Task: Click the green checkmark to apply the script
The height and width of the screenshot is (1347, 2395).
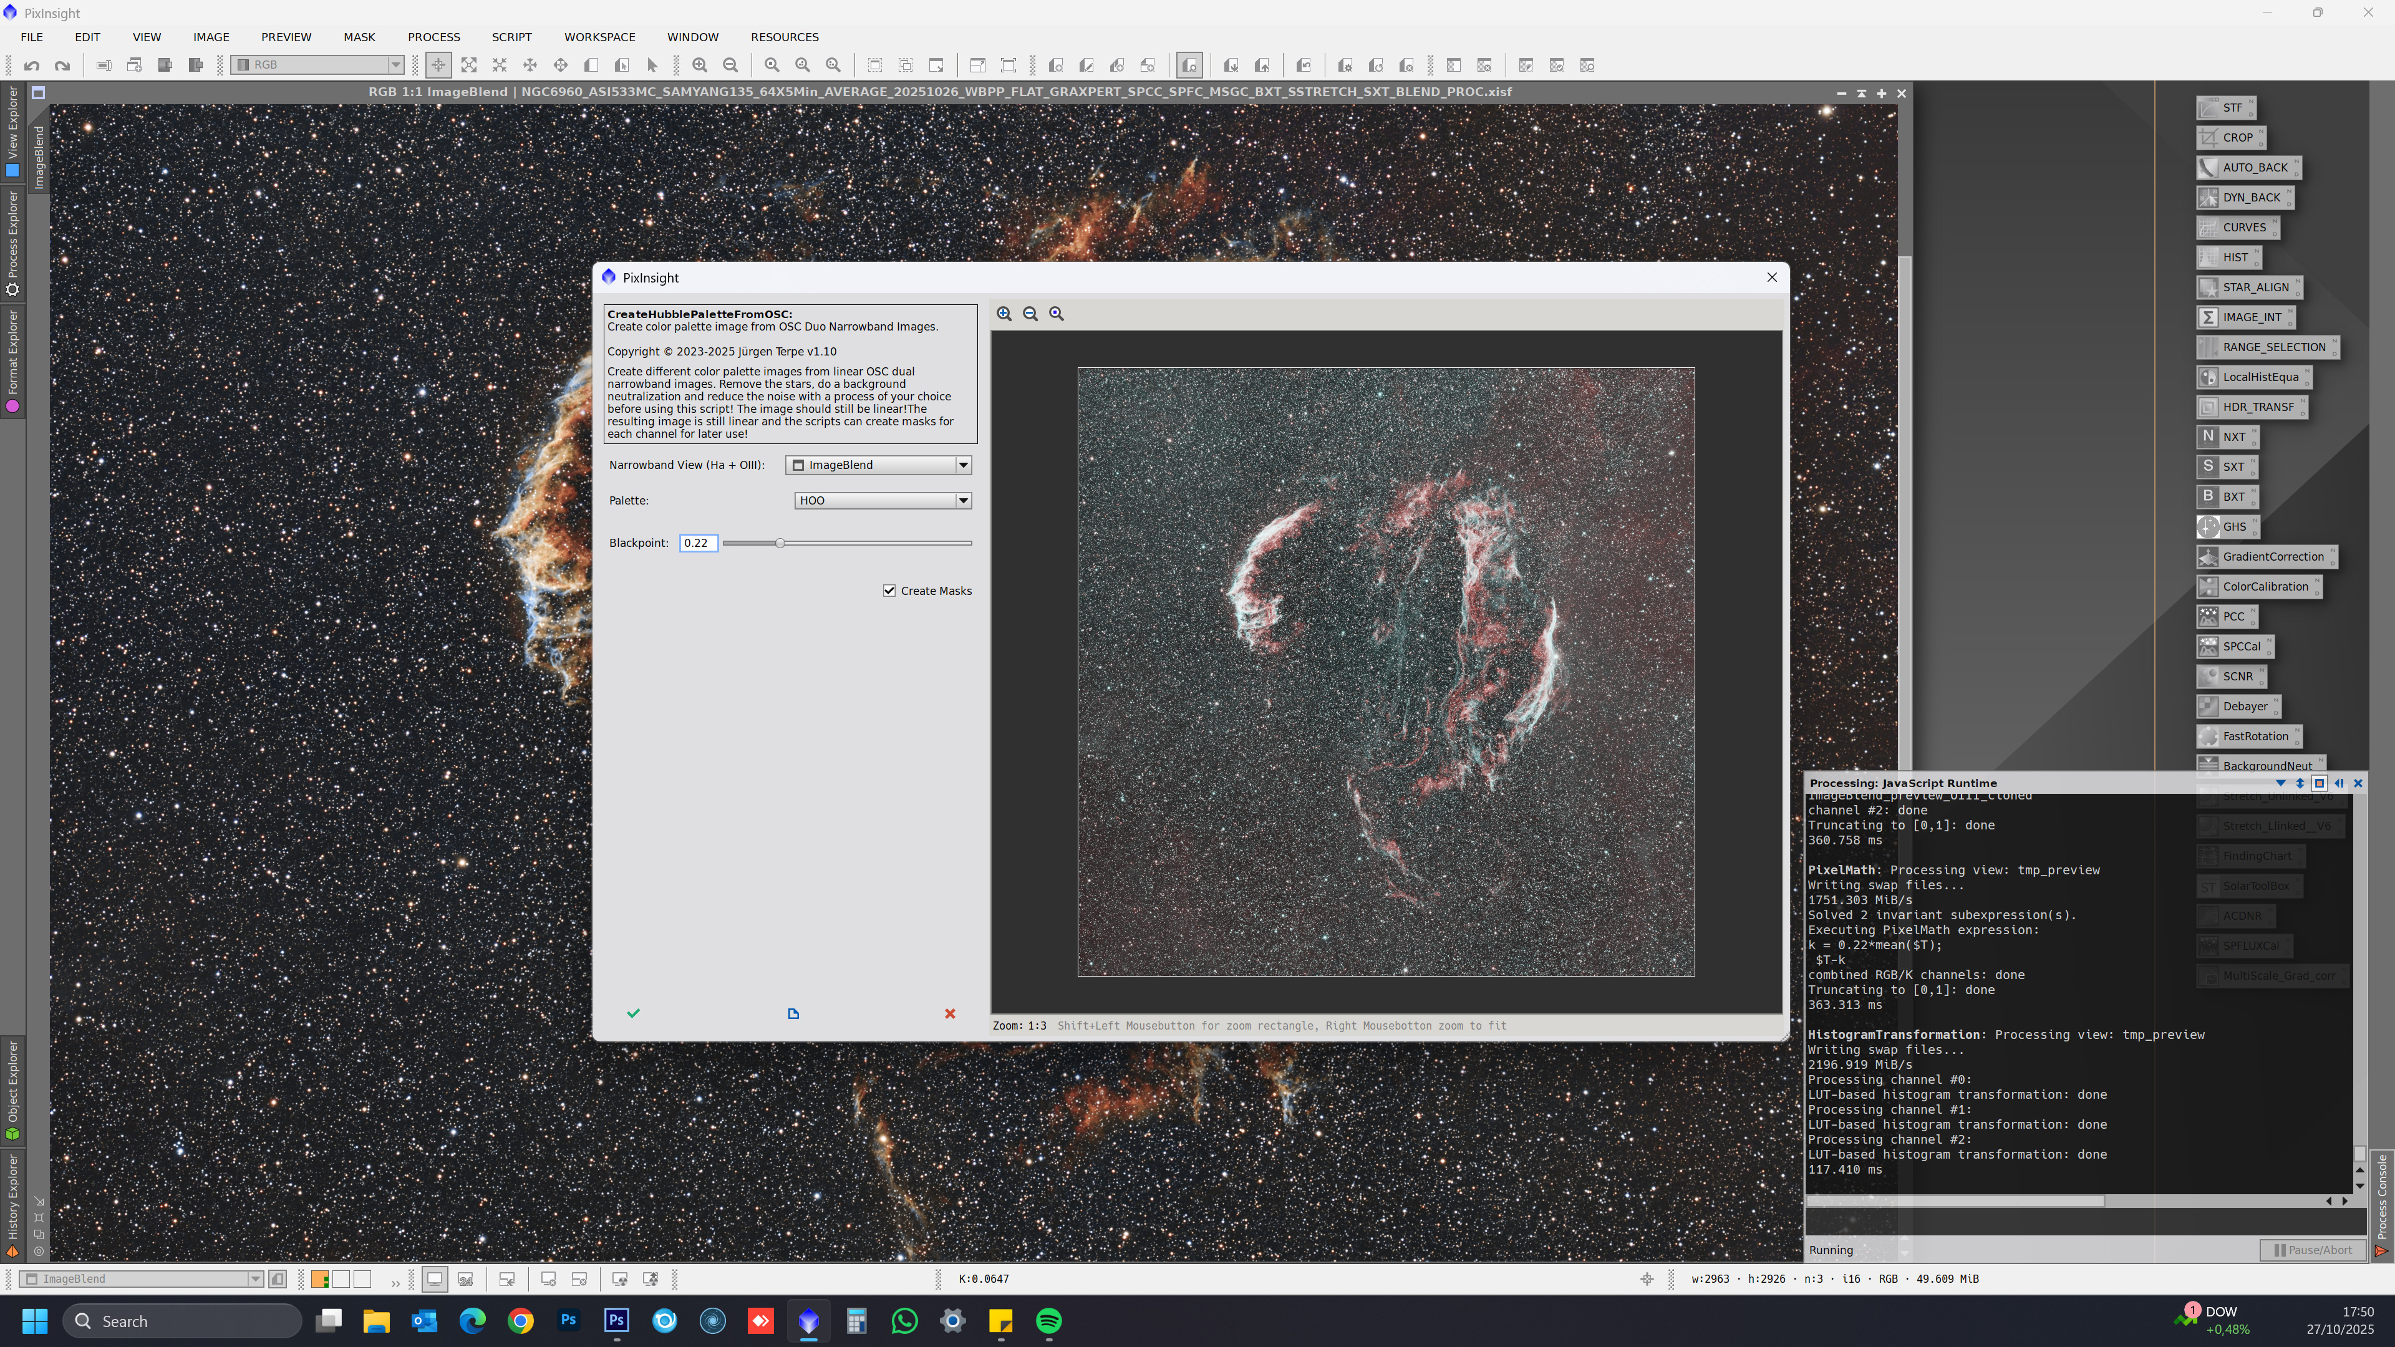Action: coord(633,1013)
